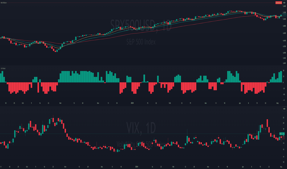Open the USD currency selector on S&P 500 pane

pos(284,3)
